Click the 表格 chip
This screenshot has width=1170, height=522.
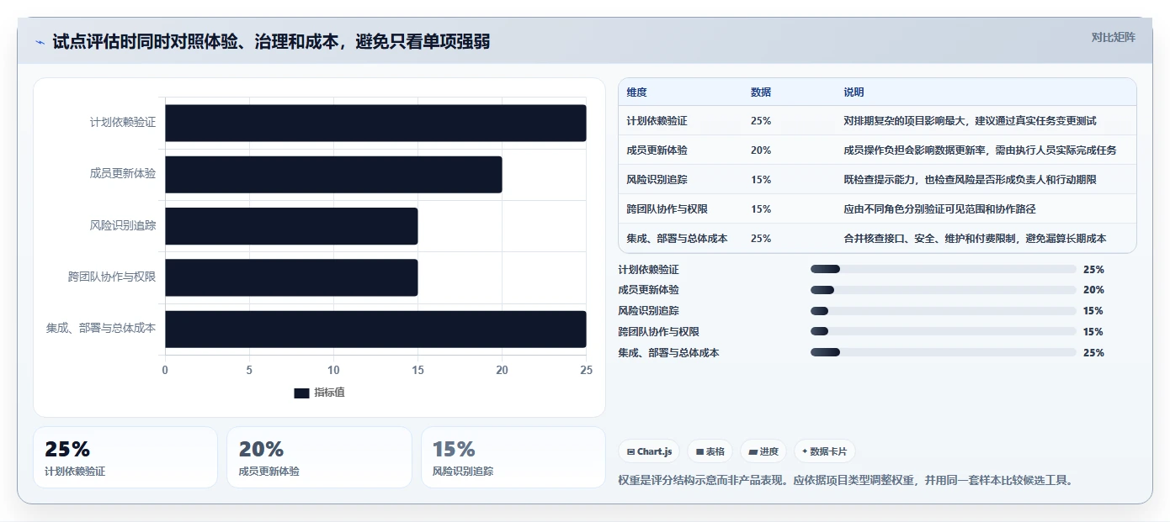click(710, 451)
